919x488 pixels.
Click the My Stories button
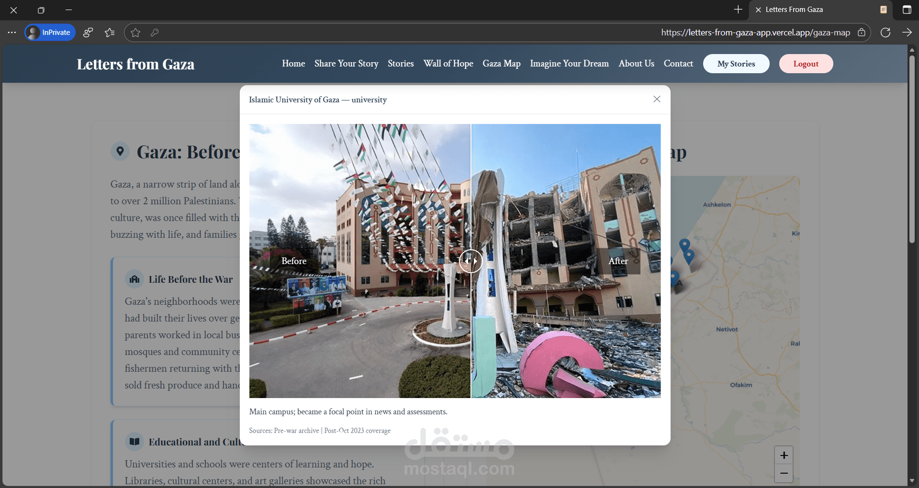[x=736, y=64]
